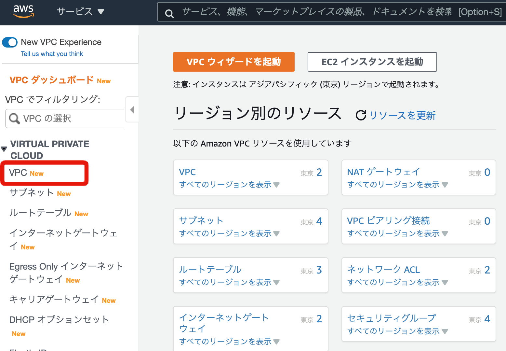
Task: Open the セキュリティグループ card title link
Action: point(392,318)
